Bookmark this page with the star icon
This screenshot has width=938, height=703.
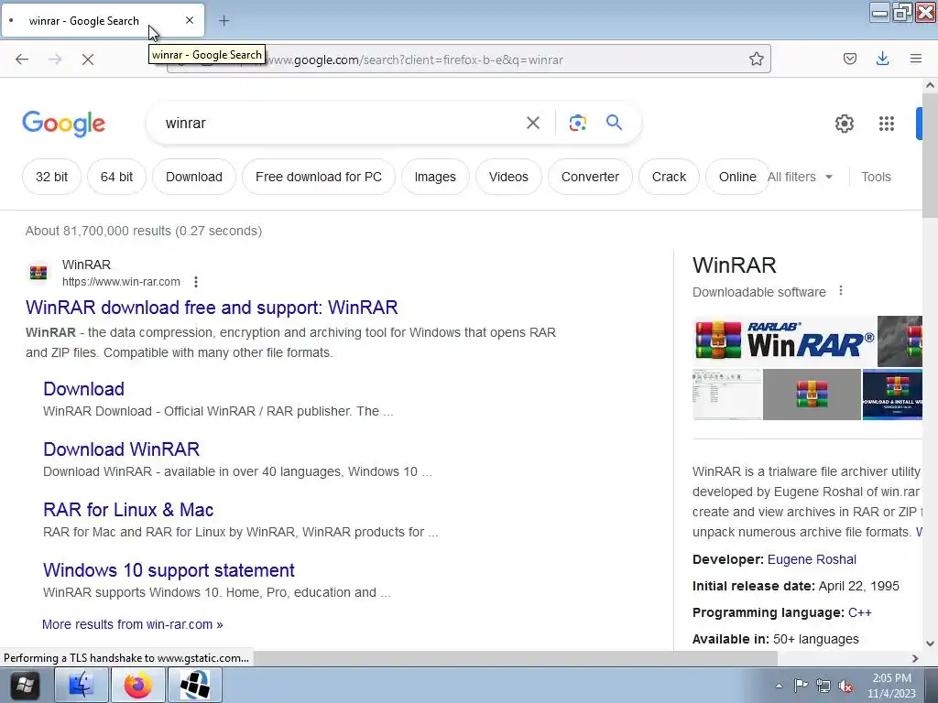pos(756,59)
